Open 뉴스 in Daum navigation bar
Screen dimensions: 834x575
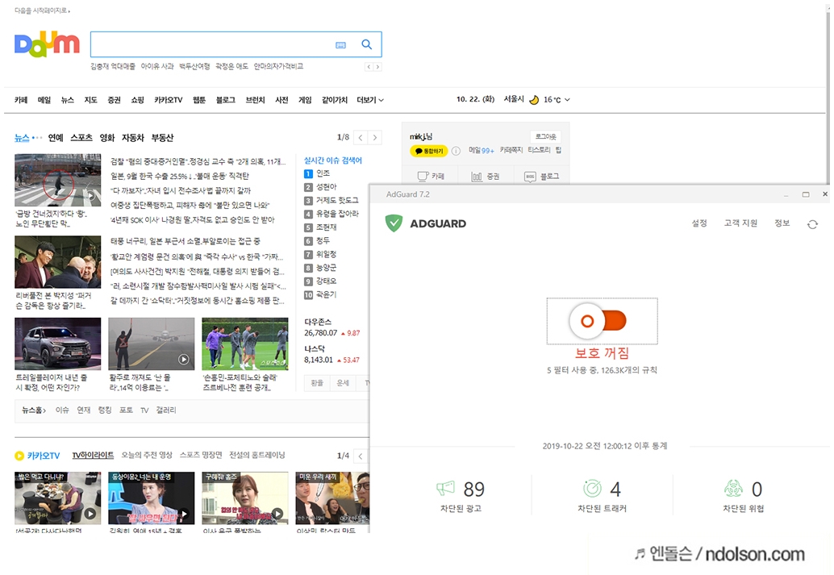pos(68,100)
